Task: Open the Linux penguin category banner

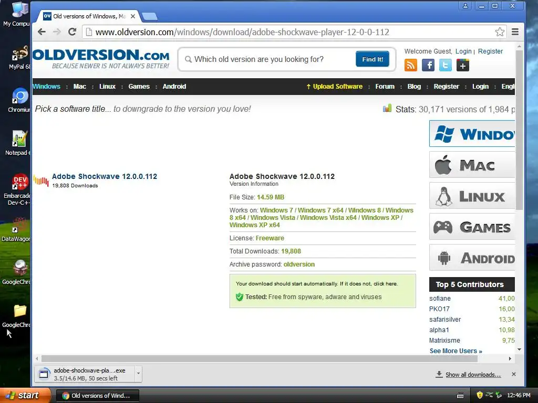Action: (x=472, y=196)
